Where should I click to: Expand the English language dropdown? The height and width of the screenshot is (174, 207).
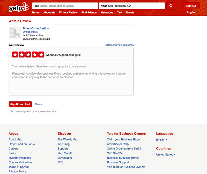162,140
